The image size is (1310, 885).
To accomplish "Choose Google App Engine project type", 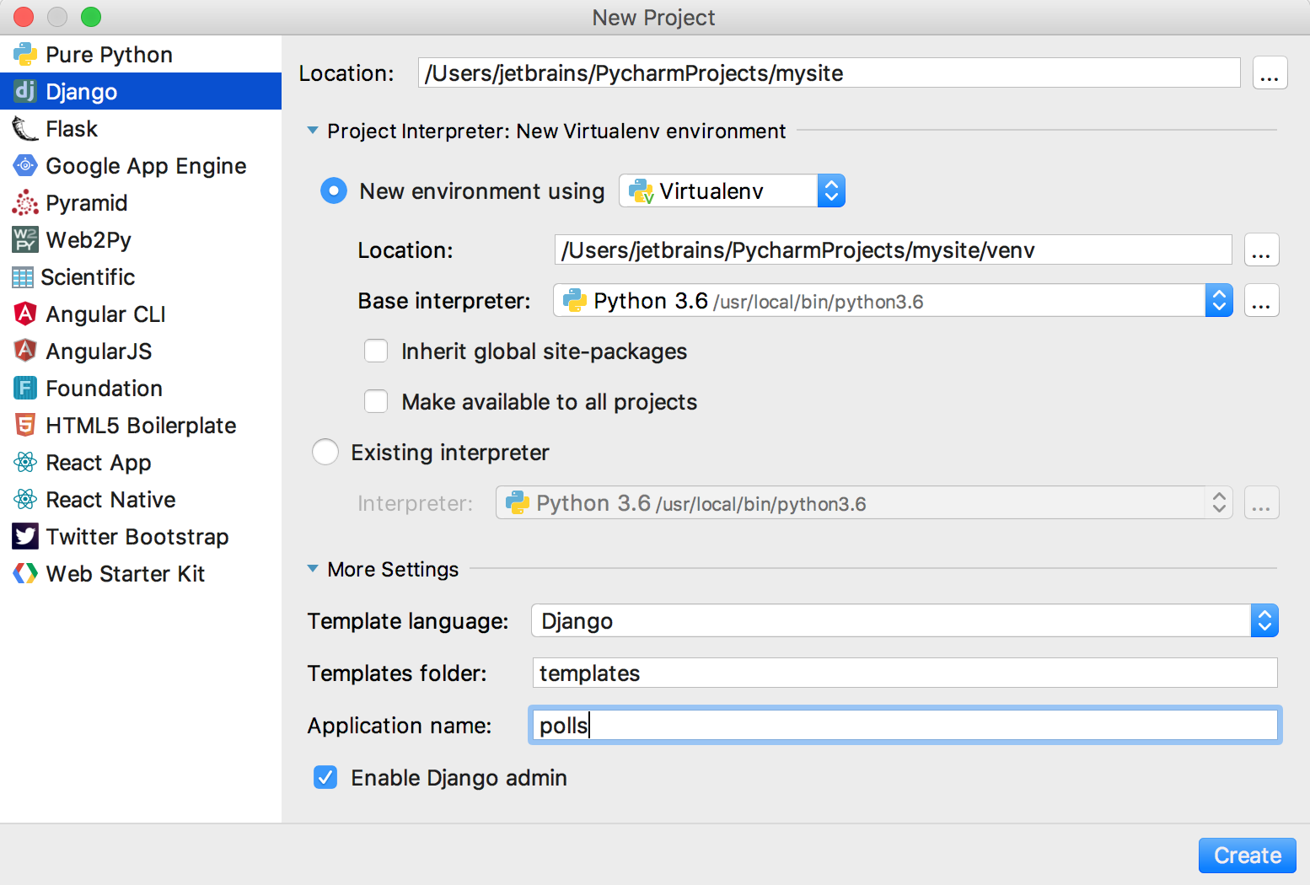I will 141,166.
